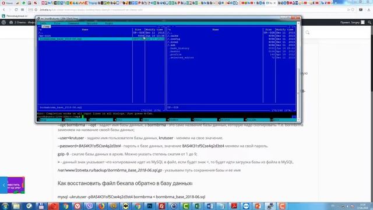This screenshot has height=210, width=373.
Task: Open the green Camtasia icon in taskbar
Action: click(186, 206)
